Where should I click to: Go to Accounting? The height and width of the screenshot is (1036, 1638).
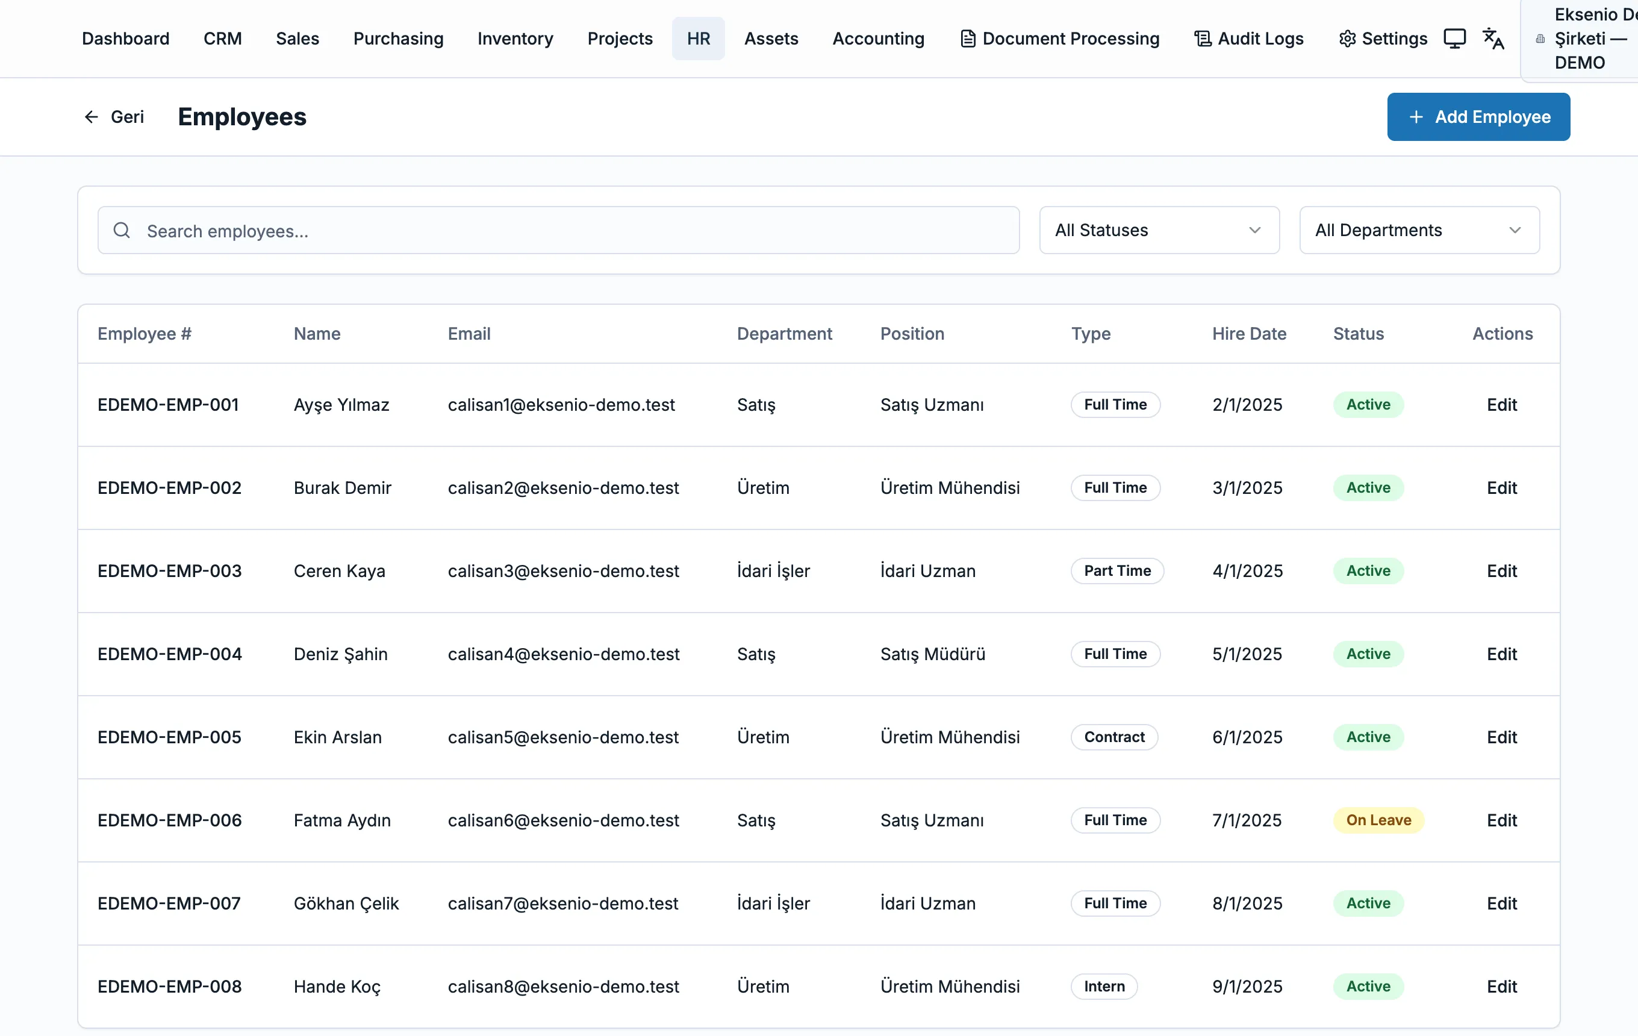878,39
